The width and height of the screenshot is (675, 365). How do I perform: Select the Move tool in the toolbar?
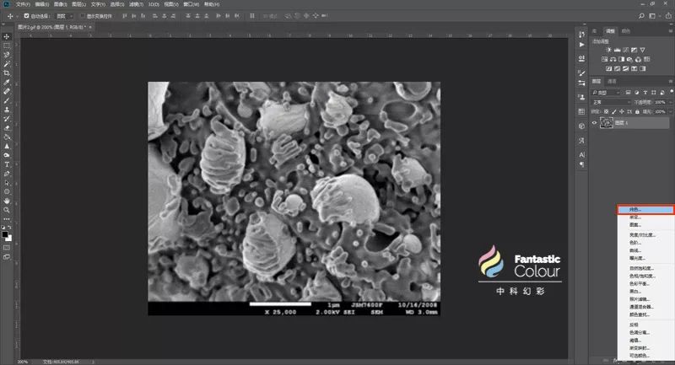(7, 36)
